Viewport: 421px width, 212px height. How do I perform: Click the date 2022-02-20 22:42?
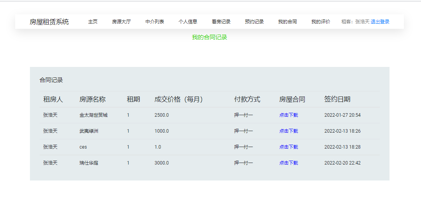point(342,163)
